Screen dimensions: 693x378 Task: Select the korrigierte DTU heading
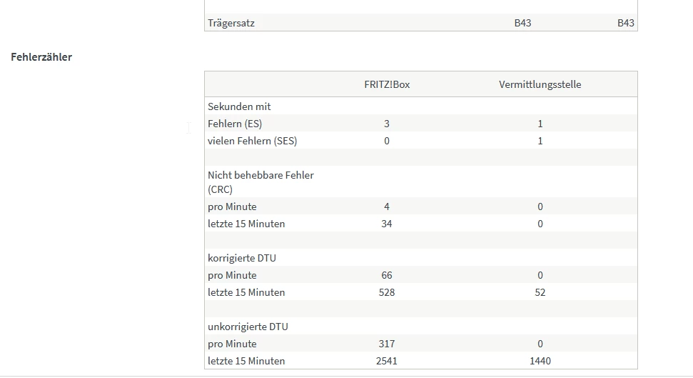(242, 258)
